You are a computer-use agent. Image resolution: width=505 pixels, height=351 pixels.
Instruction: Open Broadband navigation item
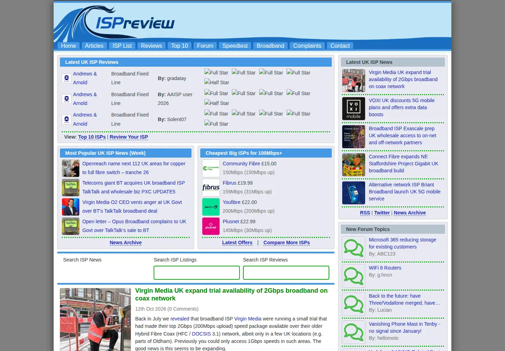click(270, 46)
